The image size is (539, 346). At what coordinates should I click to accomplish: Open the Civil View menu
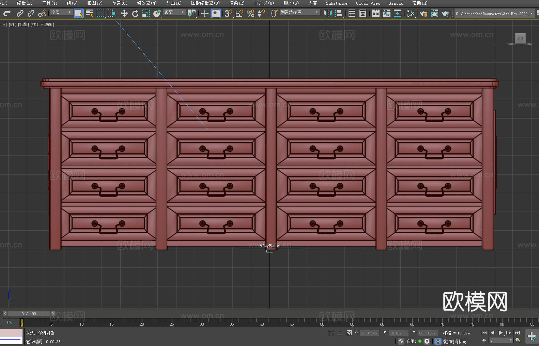pos(368,3)
